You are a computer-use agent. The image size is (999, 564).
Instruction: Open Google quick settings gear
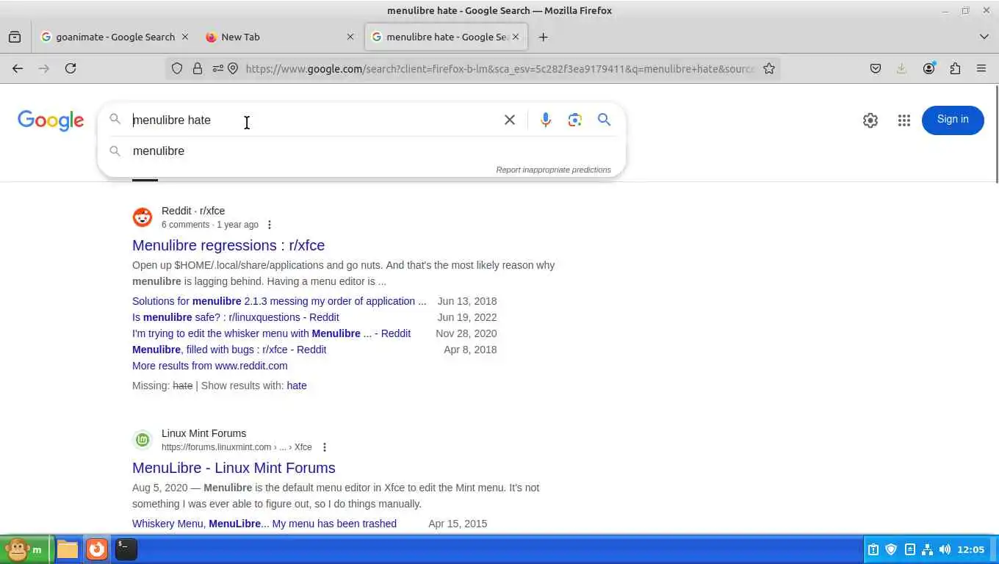point(870,120)
